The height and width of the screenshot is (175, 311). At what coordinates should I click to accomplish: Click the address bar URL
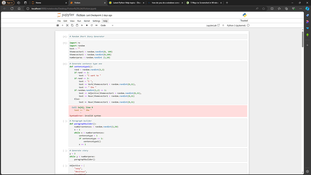pyautogui.click(x=64, y=8)
